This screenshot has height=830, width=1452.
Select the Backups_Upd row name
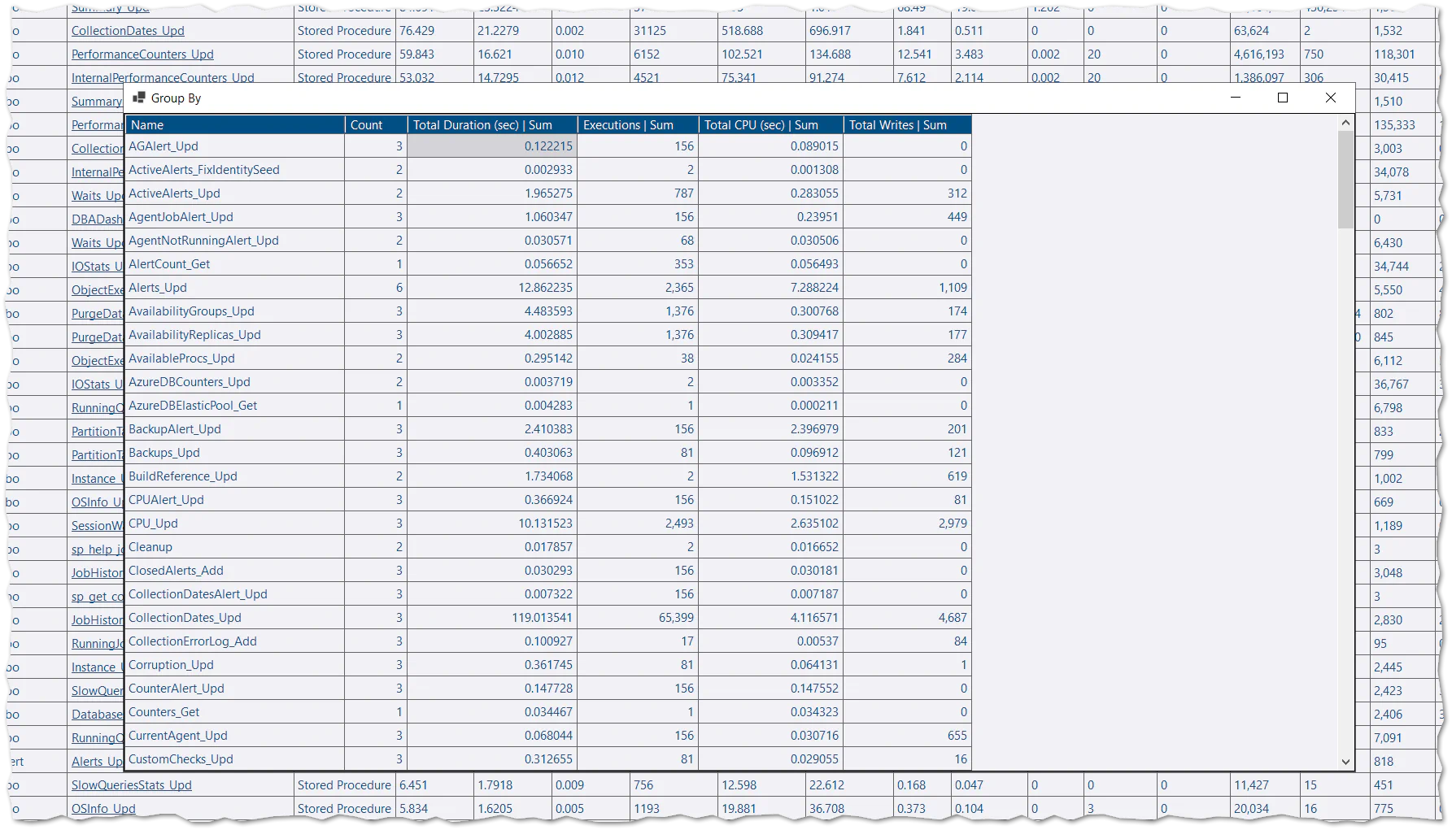[x=164, y=453]
